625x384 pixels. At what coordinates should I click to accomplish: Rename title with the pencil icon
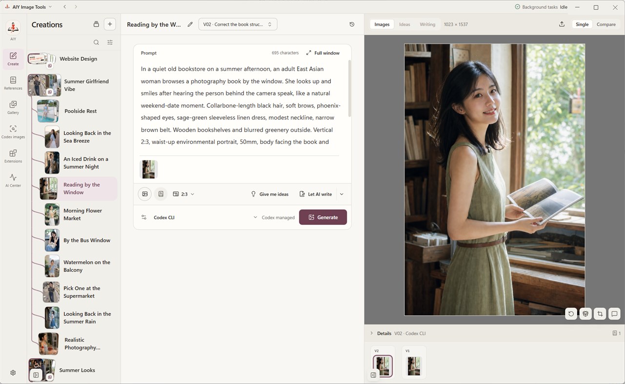[x=190, y=24]
